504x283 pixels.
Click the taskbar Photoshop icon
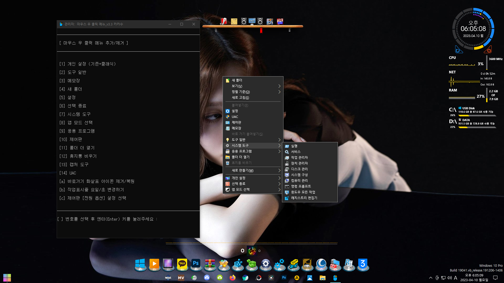284,278
